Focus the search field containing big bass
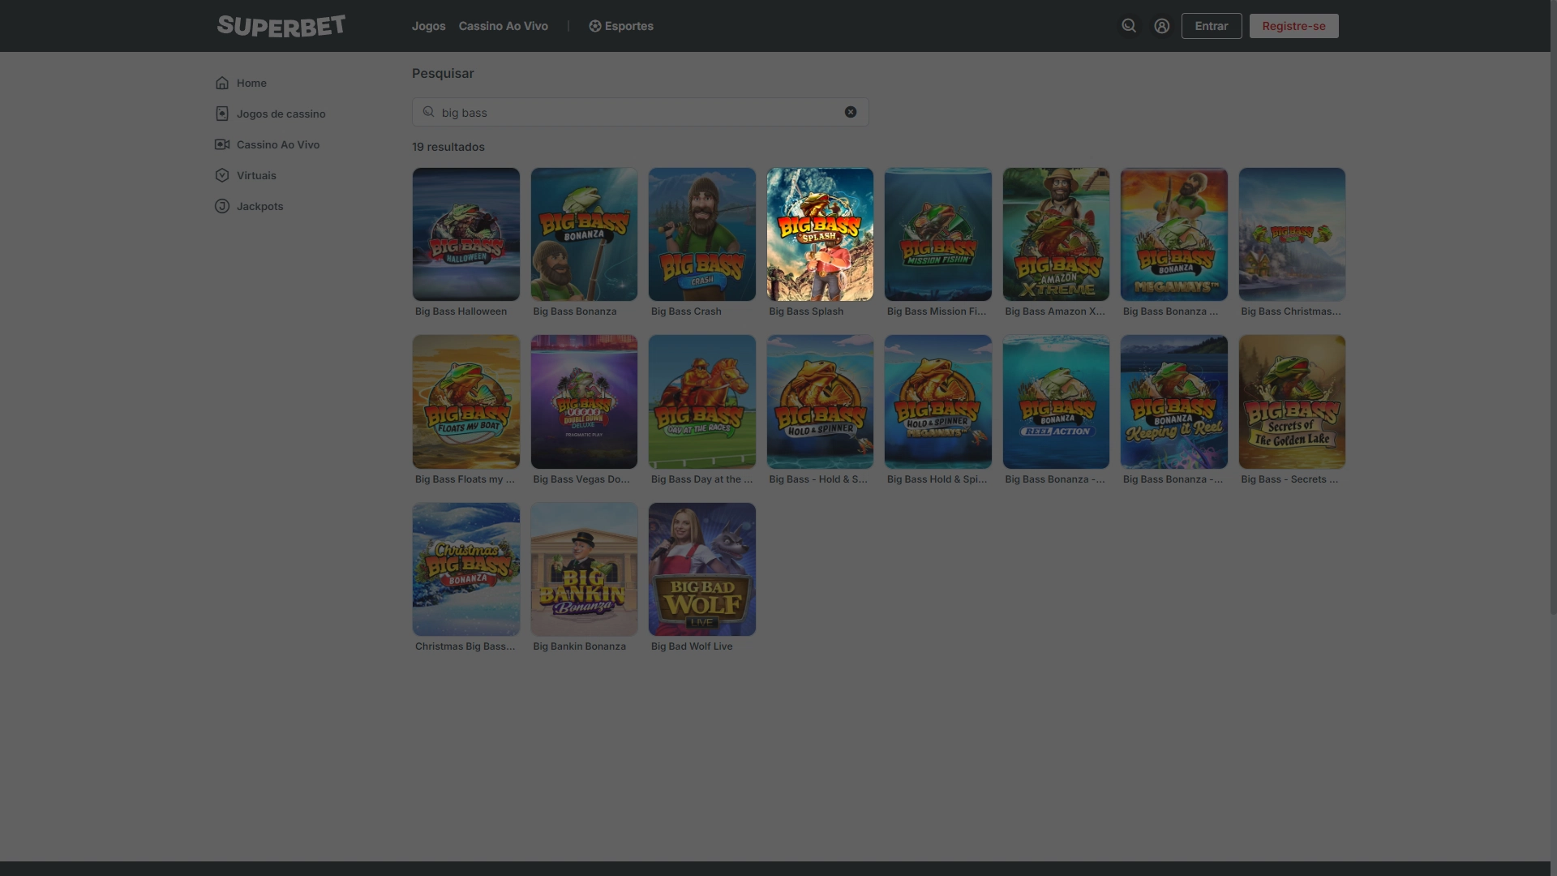Screen dimensions: 1557x876 coord(640,112)
